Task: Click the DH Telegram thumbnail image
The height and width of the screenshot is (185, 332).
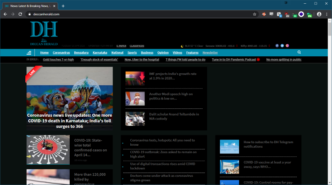Action: pos(229,147)
